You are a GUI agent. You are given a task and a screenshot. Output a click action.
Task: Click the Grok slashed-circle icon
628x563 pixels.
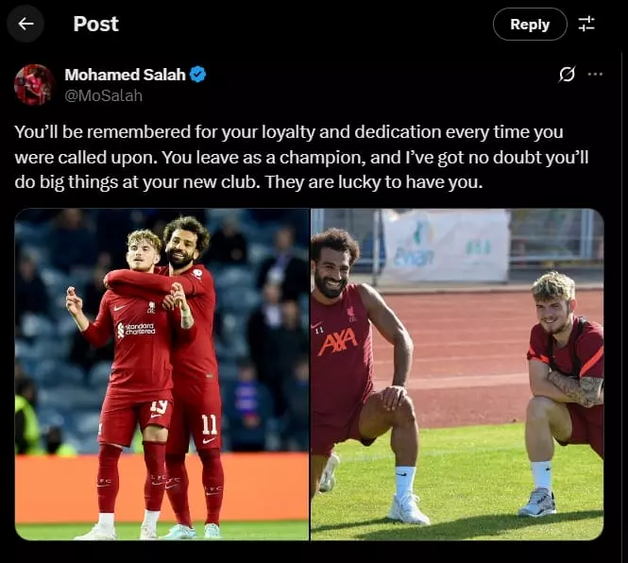(x=567, y=74)
